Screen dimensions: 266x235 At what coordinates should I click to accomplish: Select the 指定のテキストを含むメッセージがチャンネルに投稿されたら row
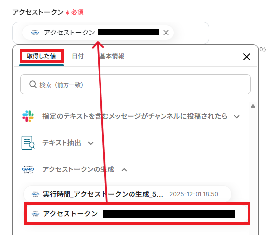click(x=131, y=116)
